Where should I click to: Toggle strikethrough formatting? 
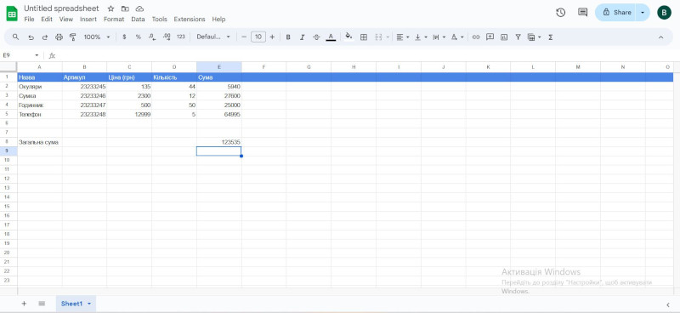pyautogui.click(x=316, y=37)
